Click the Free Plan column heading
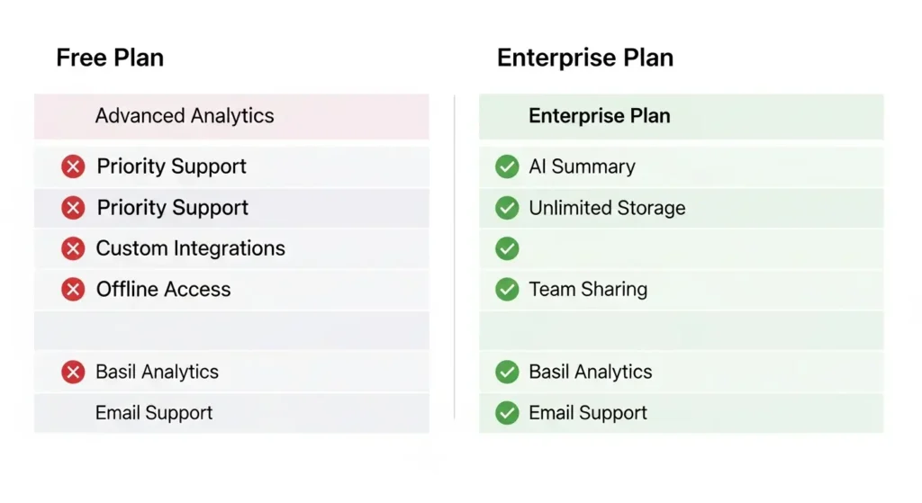Screen dimensions: 922x503 pos(110,58)
